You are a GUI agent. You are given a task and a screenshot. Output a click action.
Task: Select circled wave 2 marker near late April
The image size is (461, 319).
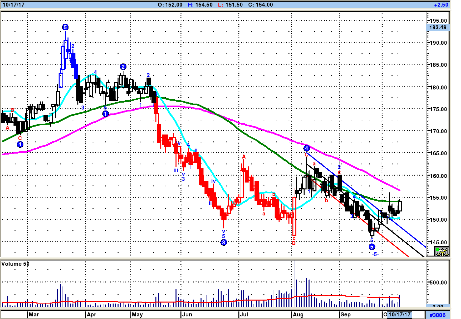coord(123,67)
